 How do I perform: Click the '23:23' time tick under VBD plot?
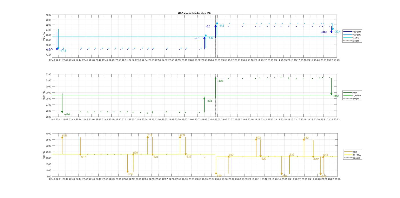[337, 60]
